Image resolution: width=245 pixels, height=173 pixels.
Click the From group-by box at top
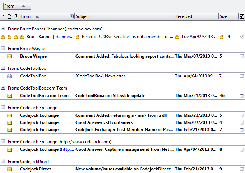(17, 6)
